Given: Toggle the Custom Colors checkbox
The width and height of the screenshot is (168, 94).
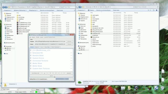Looking at the screenshot, I should point(31,58).
